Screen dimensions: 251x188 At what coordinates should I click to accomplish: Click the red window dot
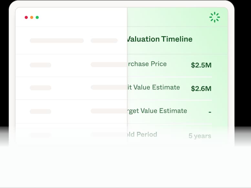(26, 17)
